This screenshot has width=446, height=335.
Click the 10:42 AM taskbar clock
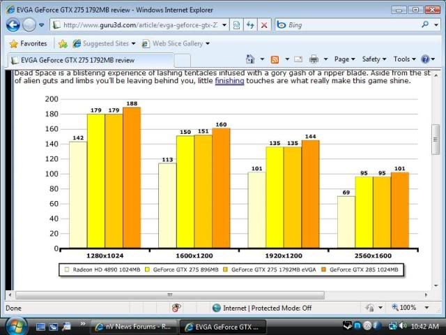[x=425, y=326]
